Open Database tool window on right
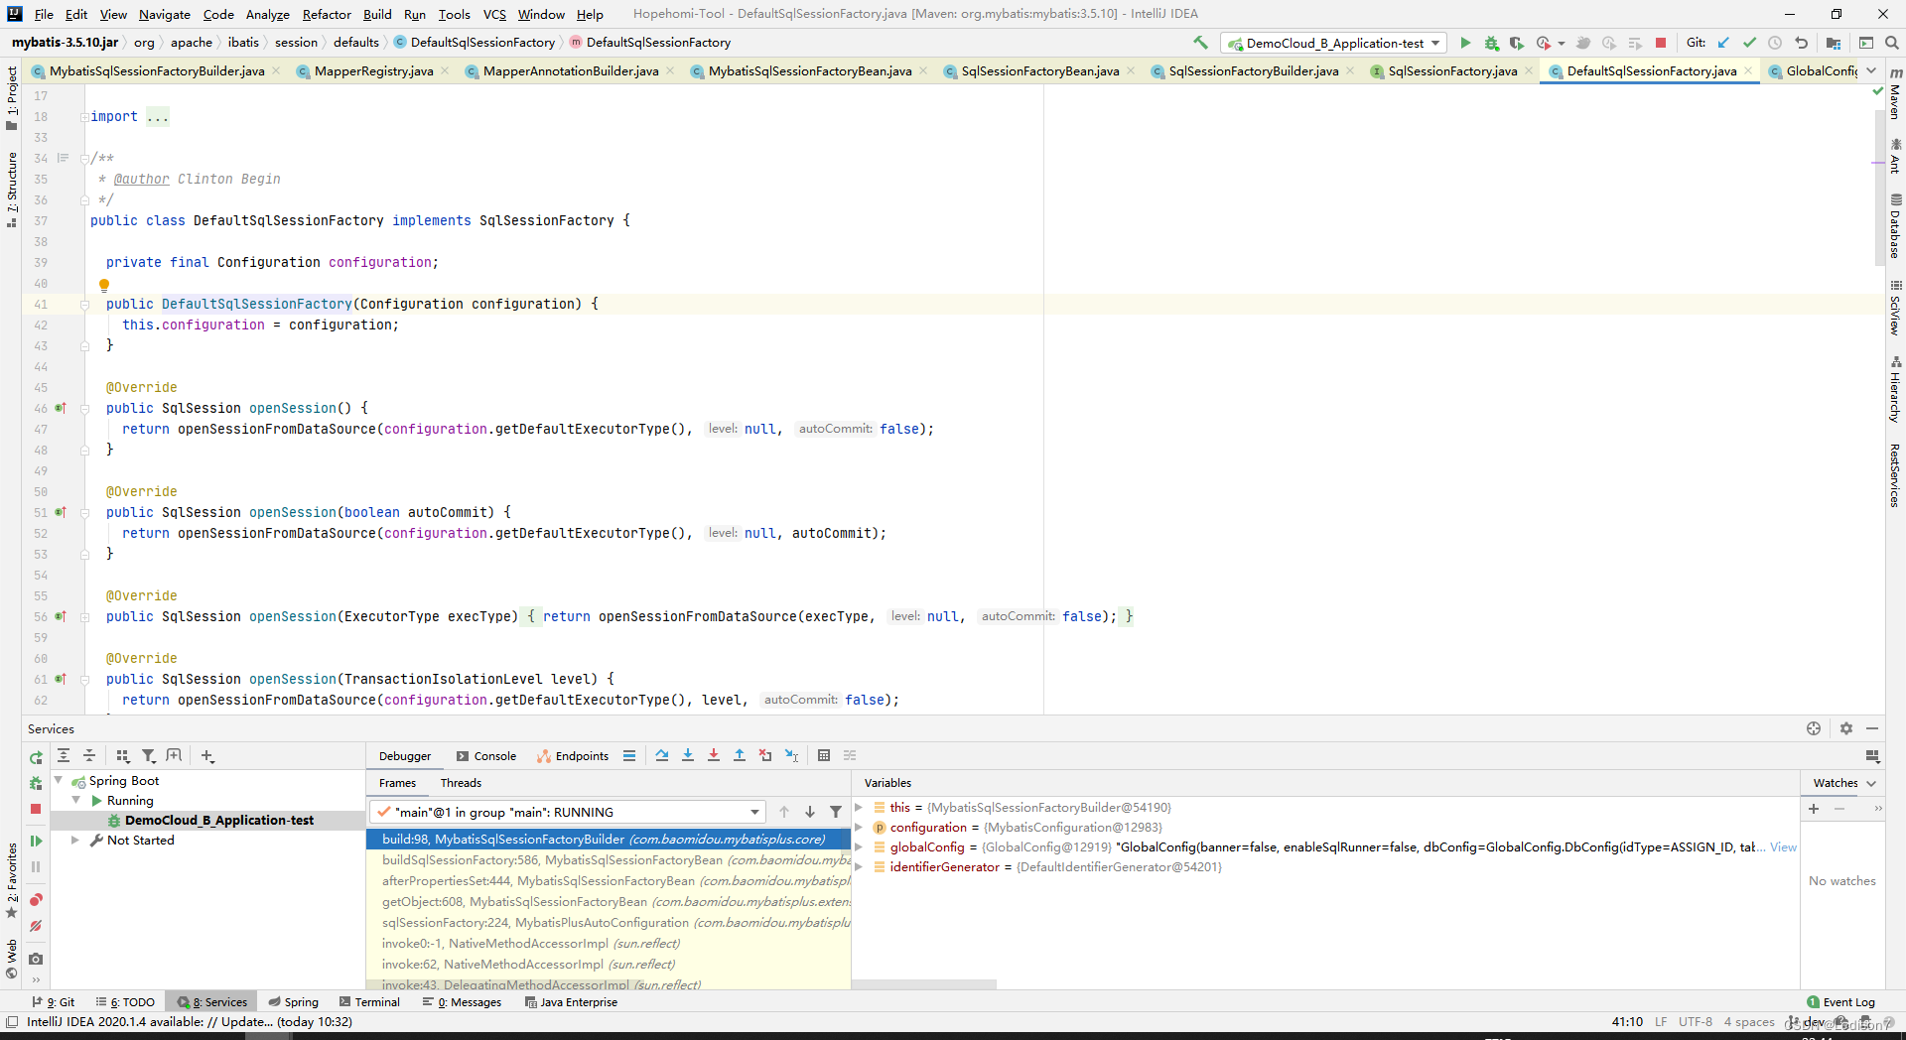This screenshot has height=1040, width=1906. click(1895, 226)
